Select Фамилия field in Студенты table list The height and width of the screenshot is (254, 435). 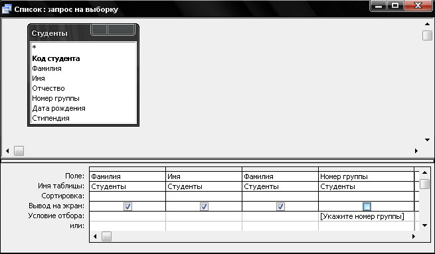(83, 68)
